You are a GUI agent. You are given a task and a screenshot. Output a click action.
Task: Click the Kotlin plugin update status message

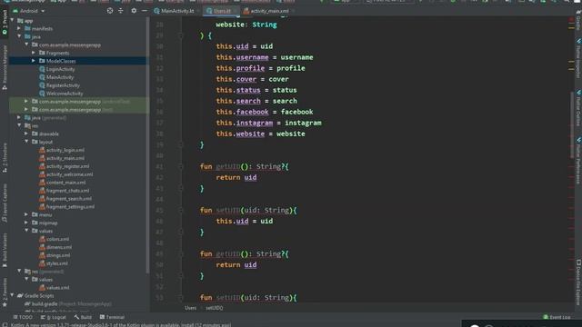point(121,325)
